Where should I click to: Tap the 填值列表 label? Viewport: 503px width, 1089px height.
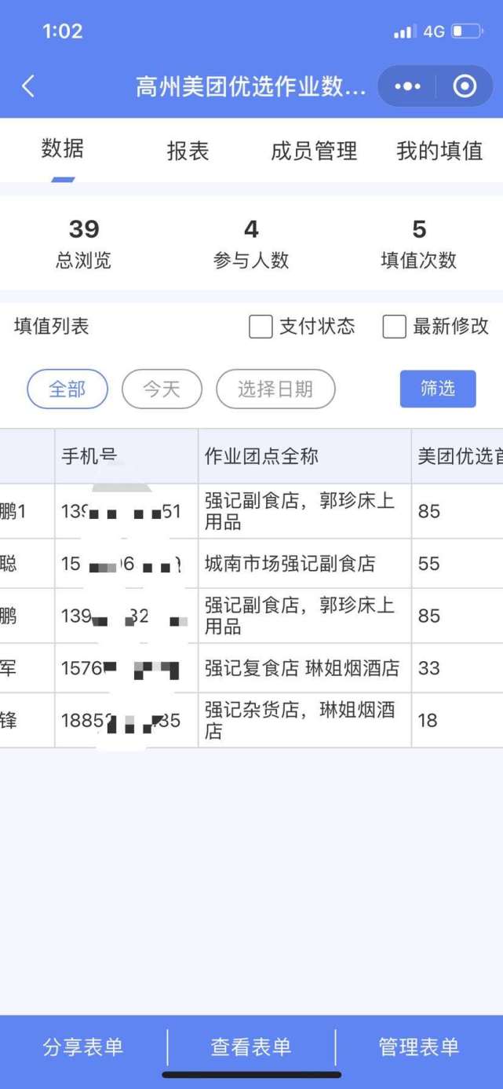[52, 327]
